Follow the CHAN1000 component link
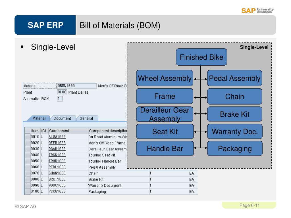This screenshot has height=218, width=291. point(57,173)
